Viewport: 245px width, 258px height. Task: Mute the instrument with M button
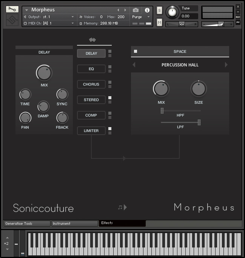tap(159, 22)
